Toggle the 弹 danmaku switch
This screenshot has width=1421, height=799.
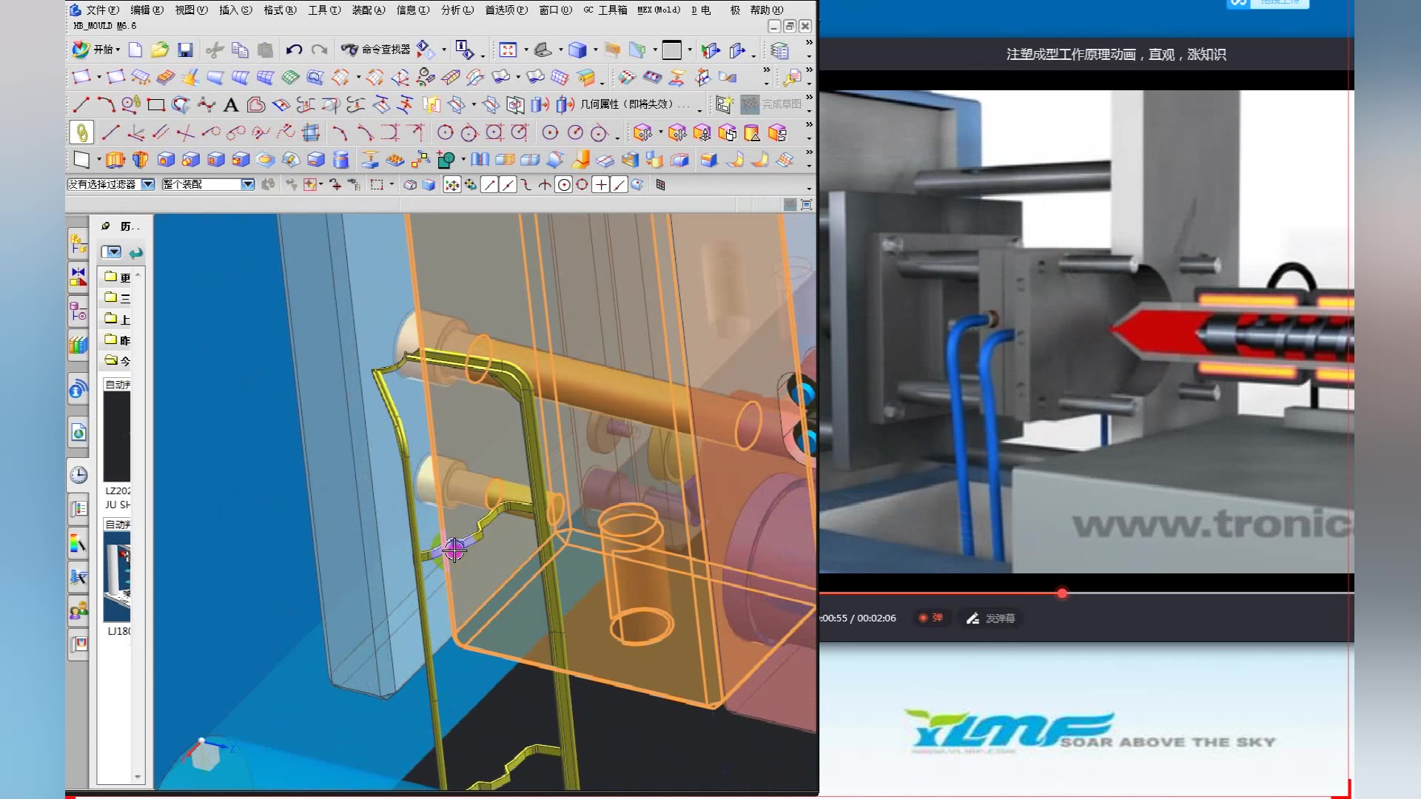click(x=931, y=618)
